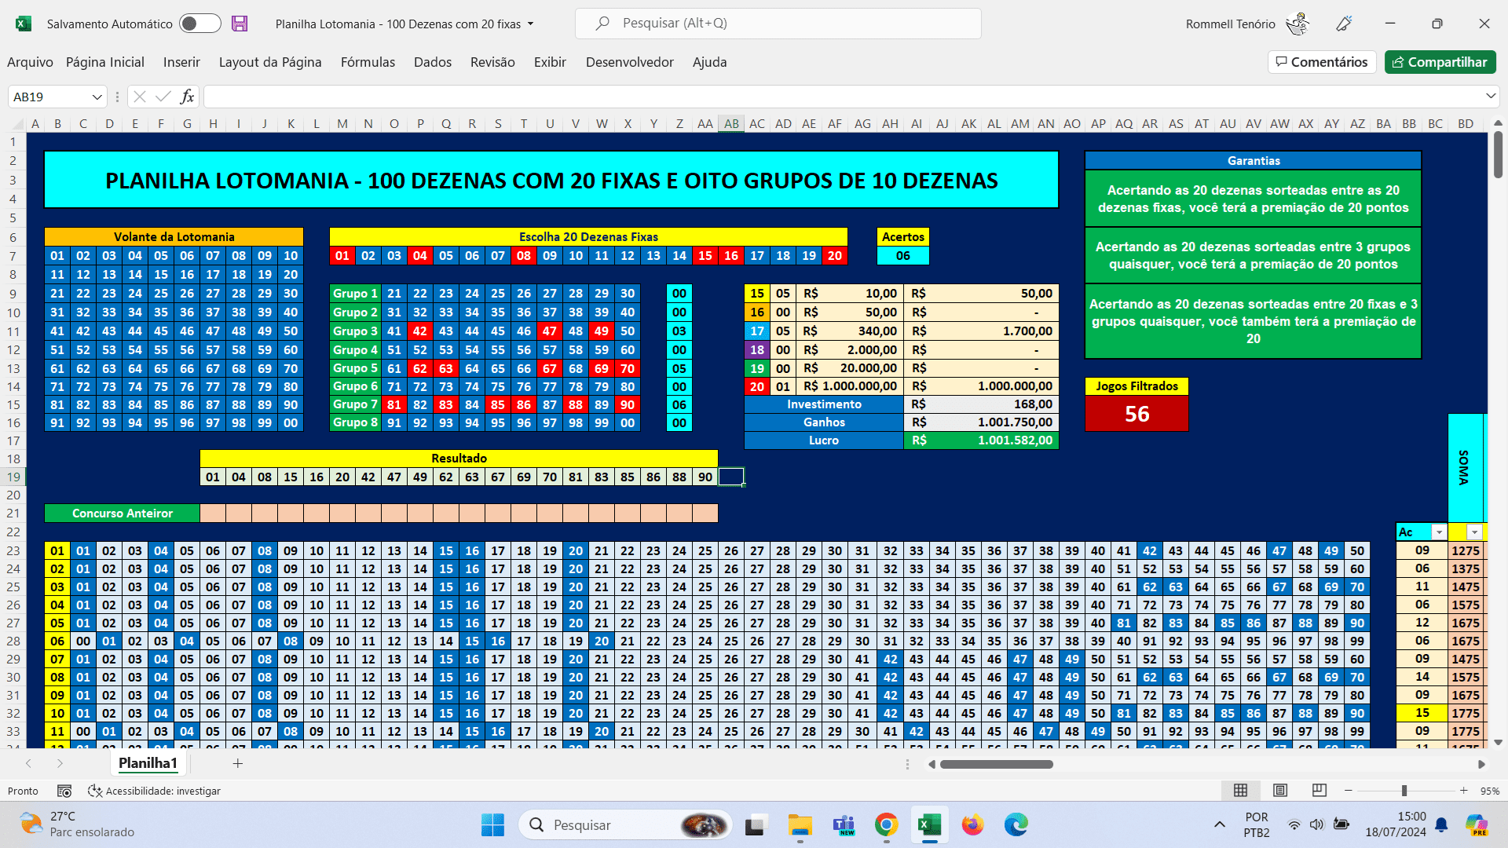Click the 95% zoom level
The height and width of the screenshot is (848, 1508).
click(x=1490, y=791)
